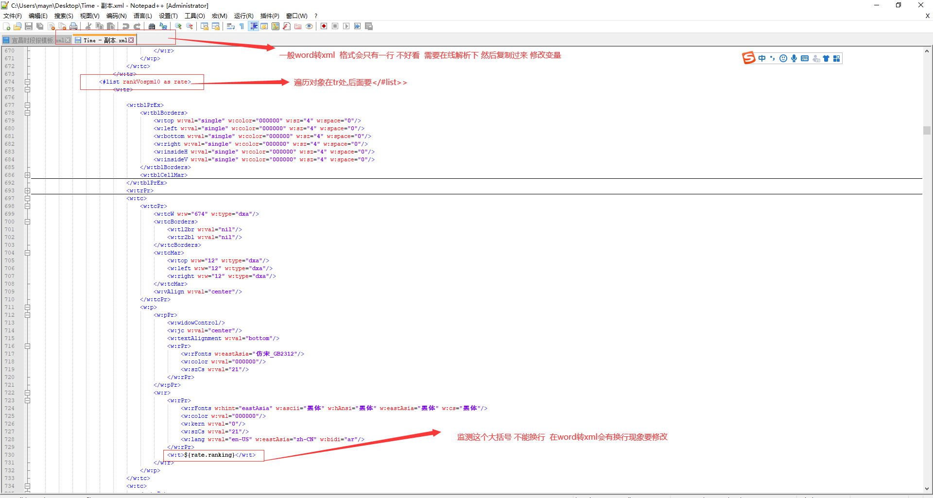This screenshot has height=498, width=933.
Task: Open the Folder as Workspace icon
Action: point(298,26)
